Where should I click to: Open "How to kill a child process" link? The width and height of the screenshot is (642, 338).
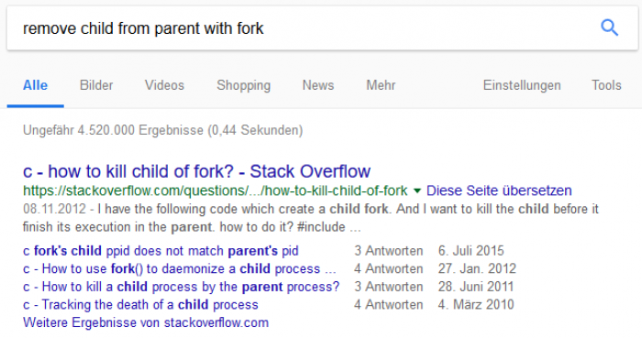[x=182, y=287]
